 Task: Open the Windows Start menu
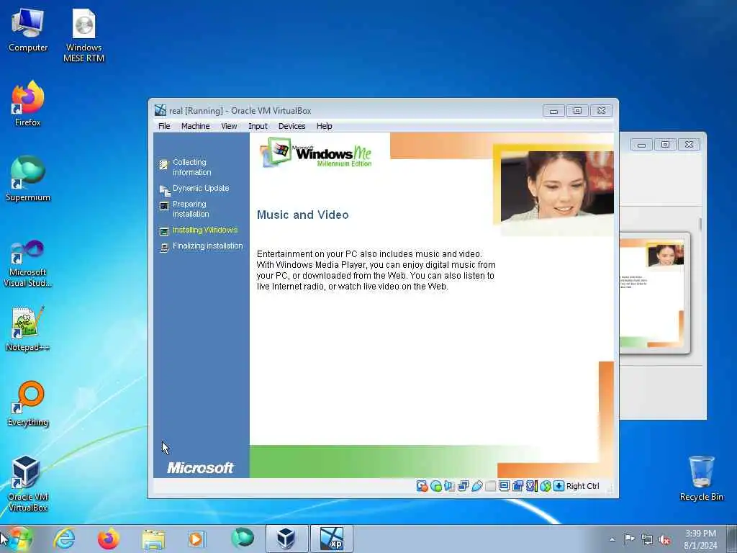tap(19, 539)
